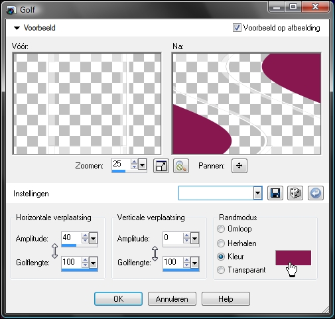The height and width of the screenshot is (319, 335).
Task: Open the Instellingen presets dropdown
Action: coord(257,193)
